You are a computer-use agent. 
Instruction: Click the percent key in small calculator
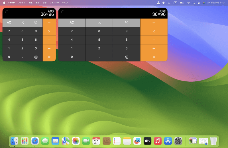coord(36,23)
